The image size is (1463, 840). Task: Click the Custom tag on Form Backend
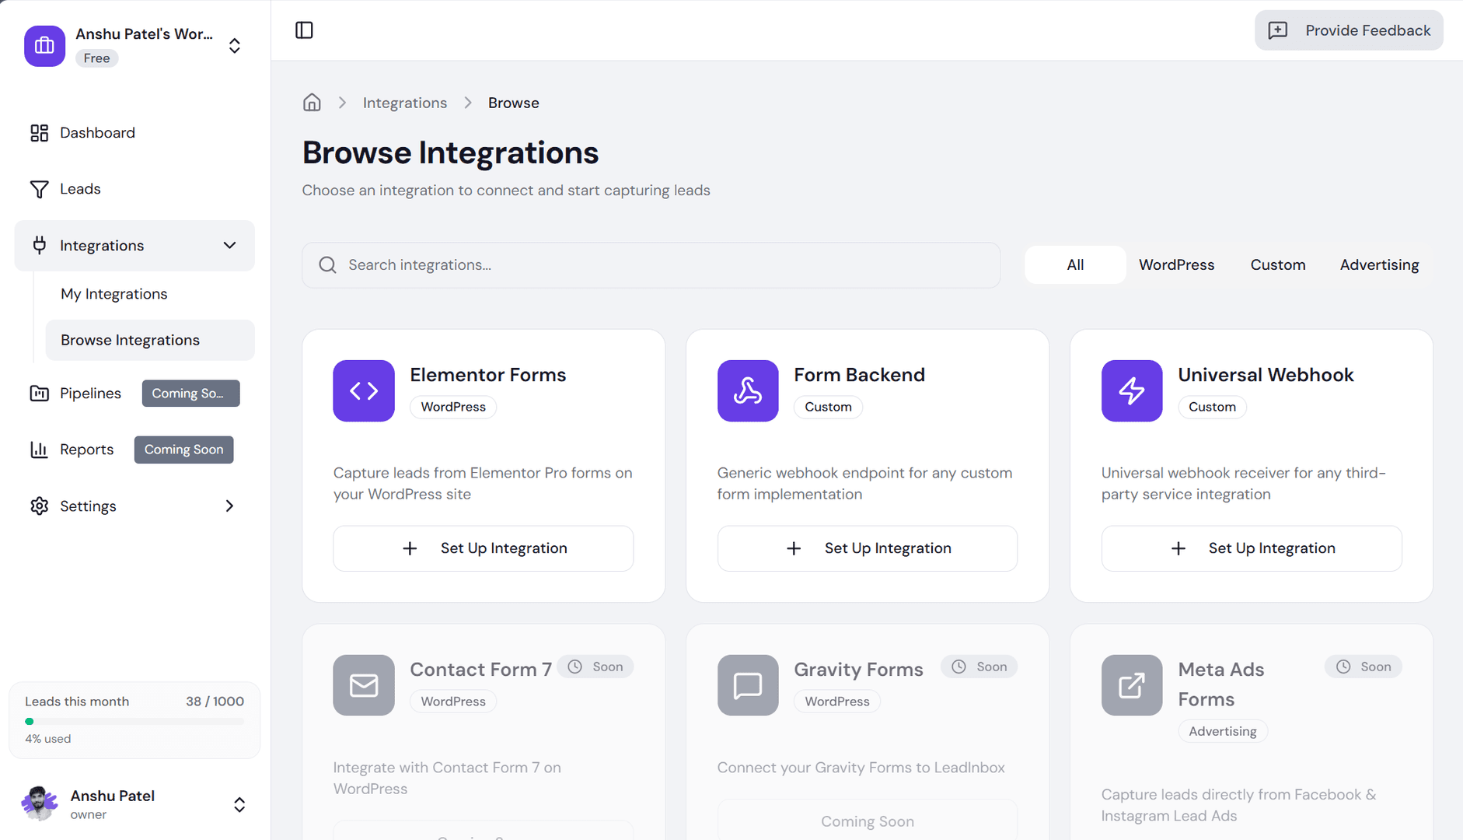[x=828, y=407]
